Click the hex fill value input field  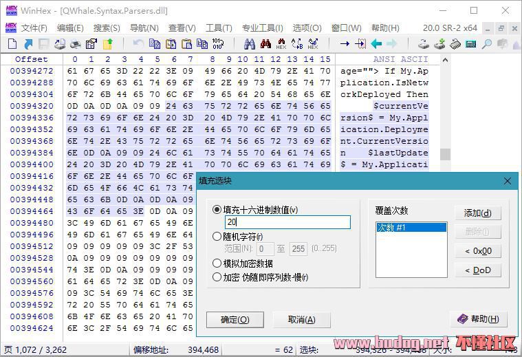pyautogui.click(x=287, y=222)
